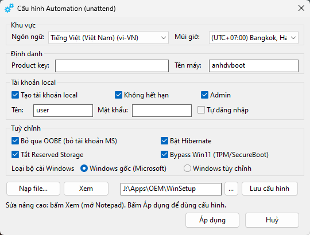Open the Múi giờ timezone dropdown

254,37
